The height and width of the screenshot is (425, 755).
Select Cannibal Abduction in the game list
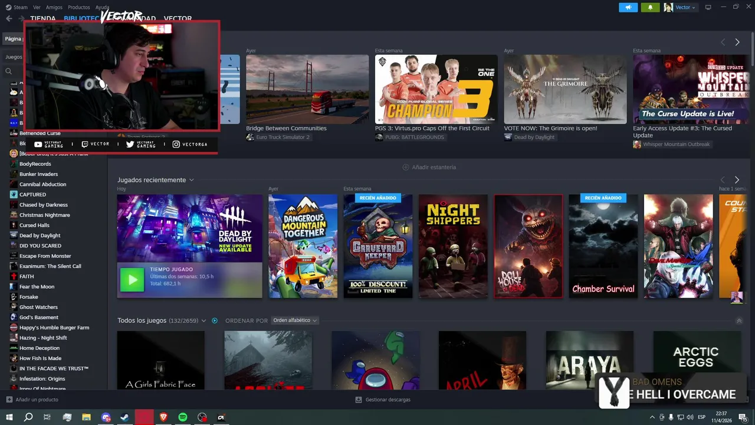tap(42, 184)
